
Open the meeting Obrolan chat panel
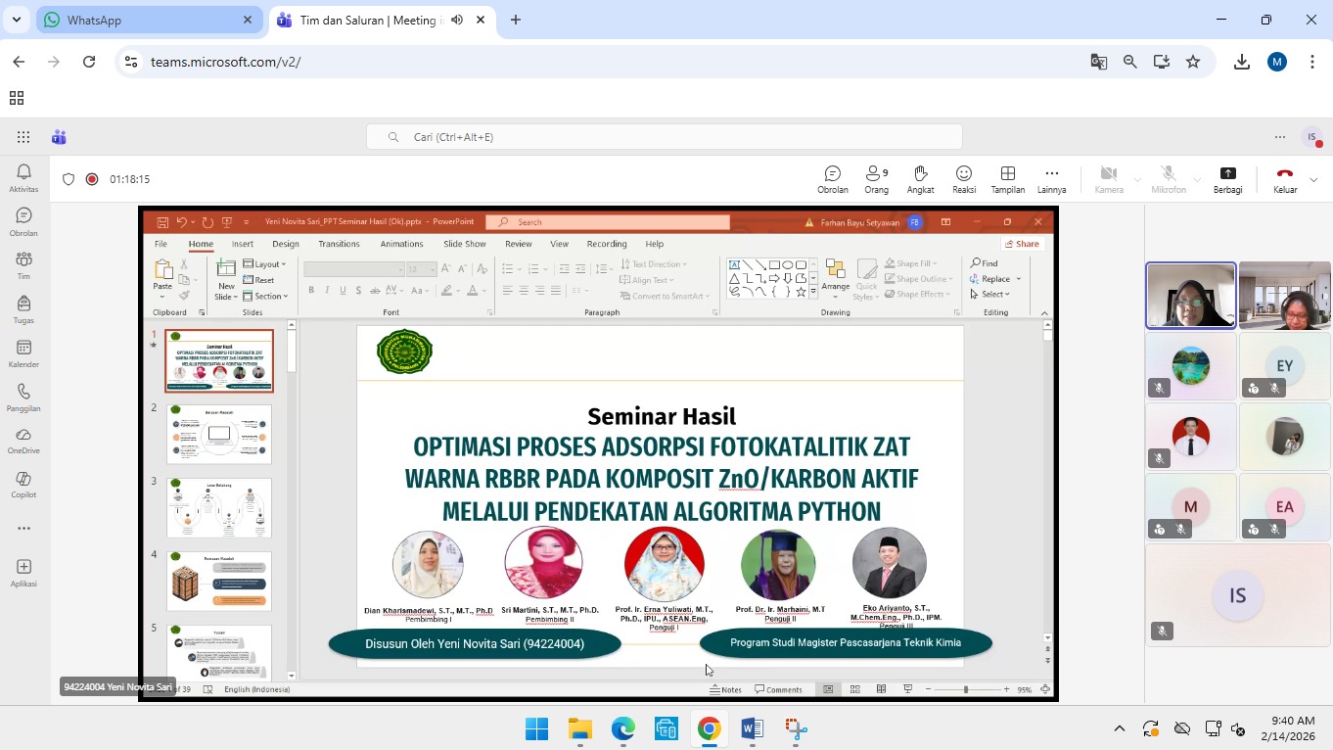pyautogui.click(x=833, y=179)
